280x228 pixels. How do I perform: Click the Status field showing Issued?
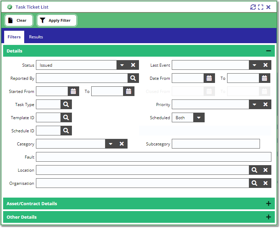(76, 65)
